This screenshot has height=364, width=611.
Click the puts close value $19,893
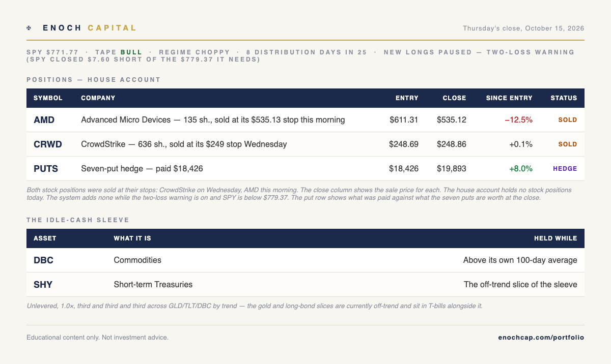coord(451,169)
